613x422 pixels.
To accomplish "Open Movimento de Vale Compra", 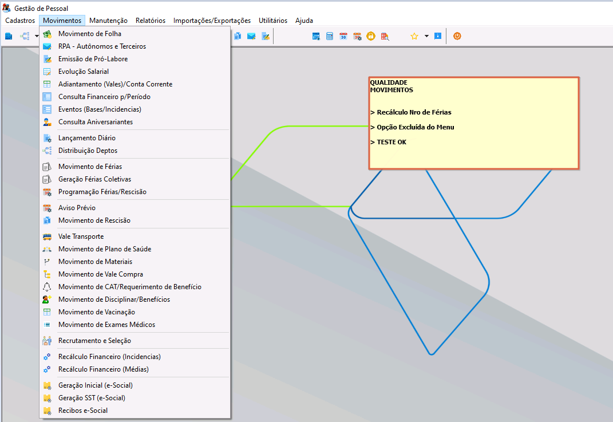I will click(135, 274).
